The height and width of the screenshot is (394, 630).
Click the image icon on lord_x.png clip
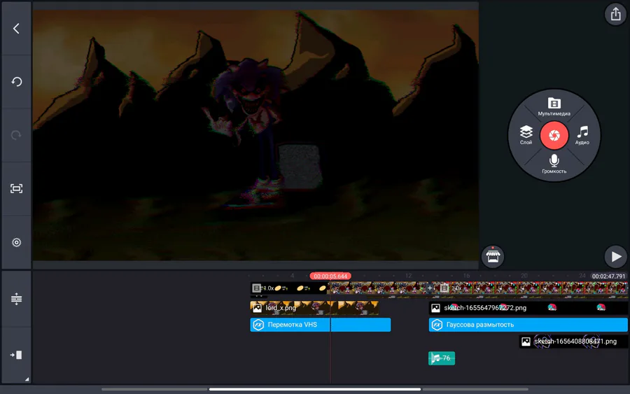pyautogui.click(x=257, y=308)
